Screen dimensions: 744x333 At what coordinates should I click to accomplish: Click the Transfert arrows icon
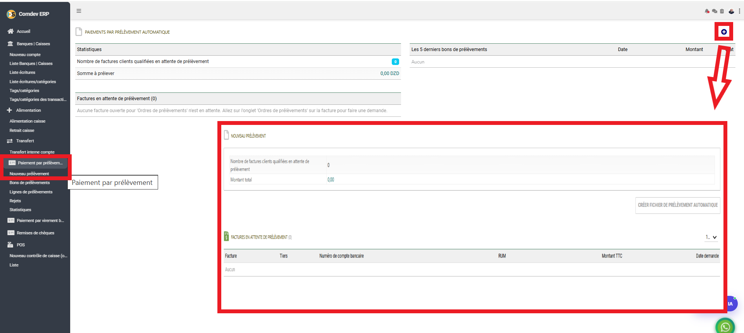click(x=10, y=141)
